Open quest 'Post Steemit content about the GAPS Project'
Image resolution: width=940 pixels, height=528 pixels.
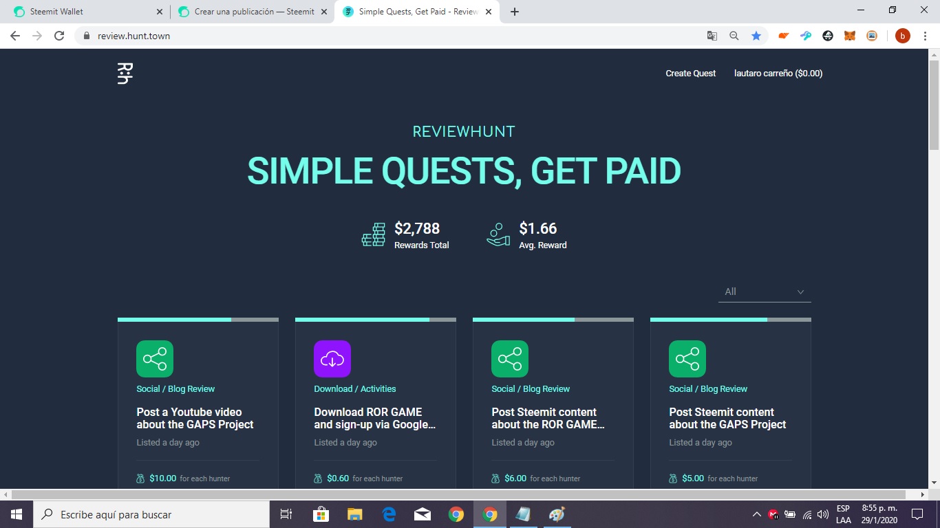pyautogui.click(x=727, y=419)
